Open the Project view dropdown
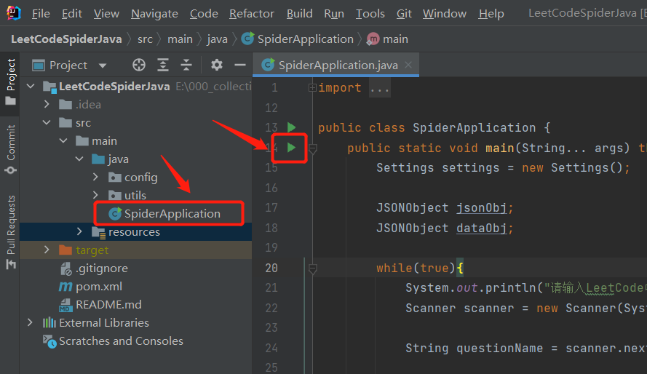Viewport: 647px width, 374px height. [103, 65]
